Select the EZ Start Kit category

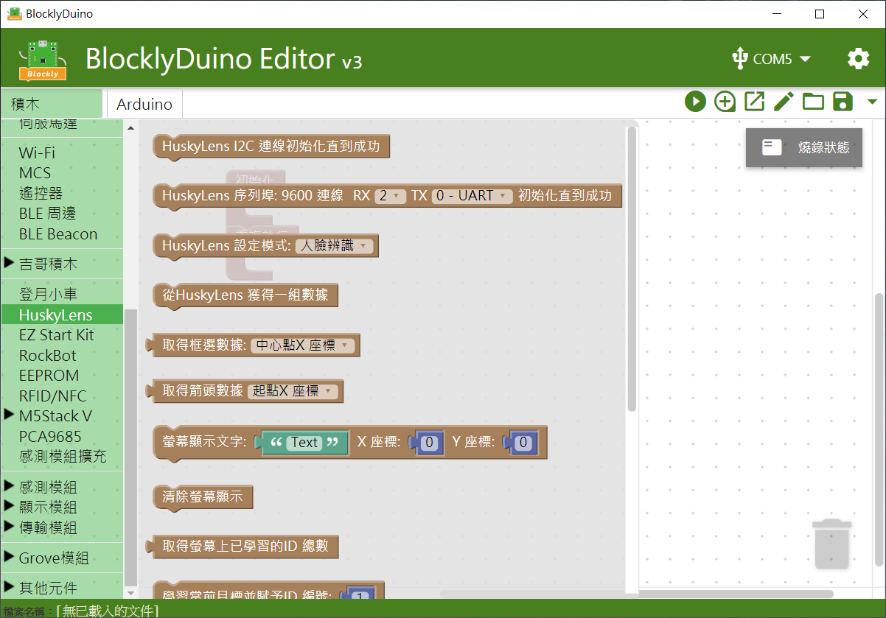pyautogui.click(x=57, y=335)
